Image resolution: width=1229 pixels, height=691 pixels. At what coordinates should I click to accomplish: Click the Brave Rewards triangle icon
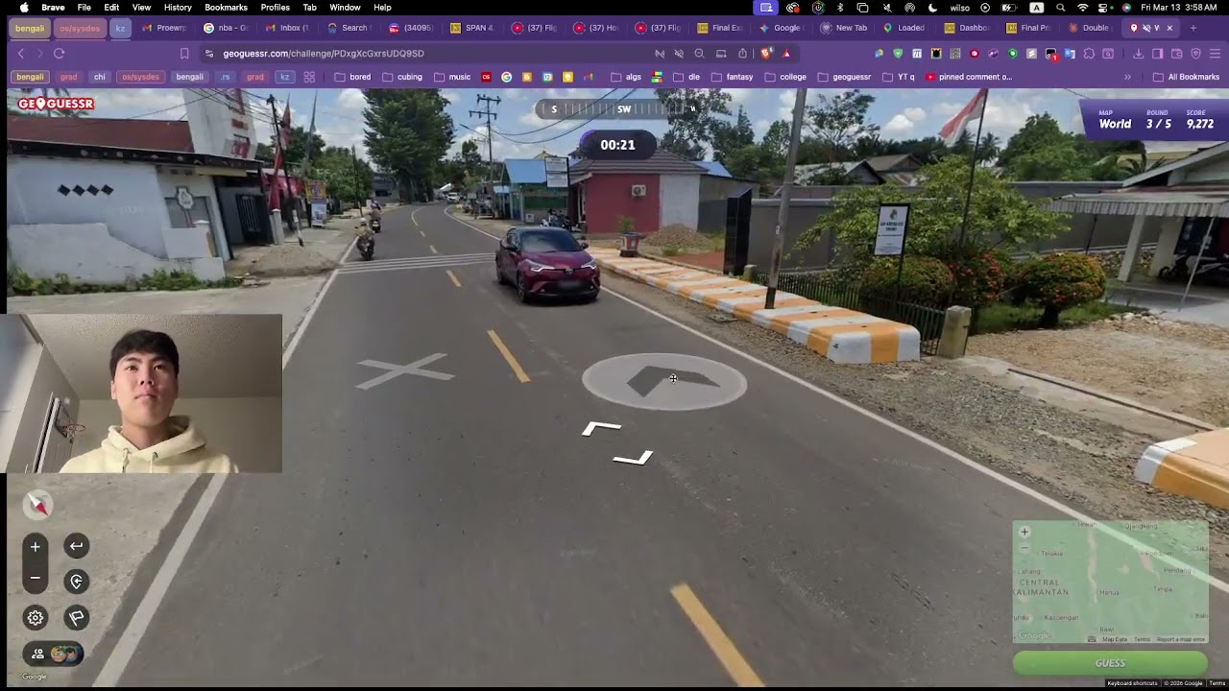pos(786,54)
